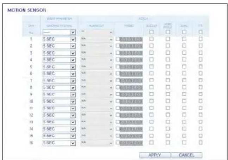
Task: Open the ignoring interval dropdown for all cameras
Action: click(x=59, y=32)
